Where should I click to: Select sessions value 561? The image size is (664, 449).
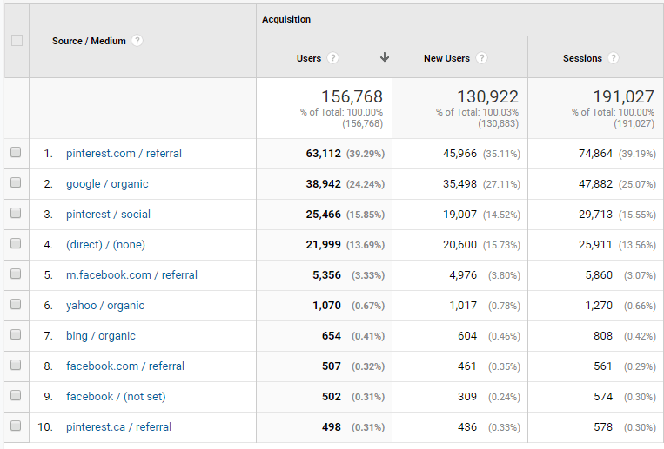coord(603,366)
